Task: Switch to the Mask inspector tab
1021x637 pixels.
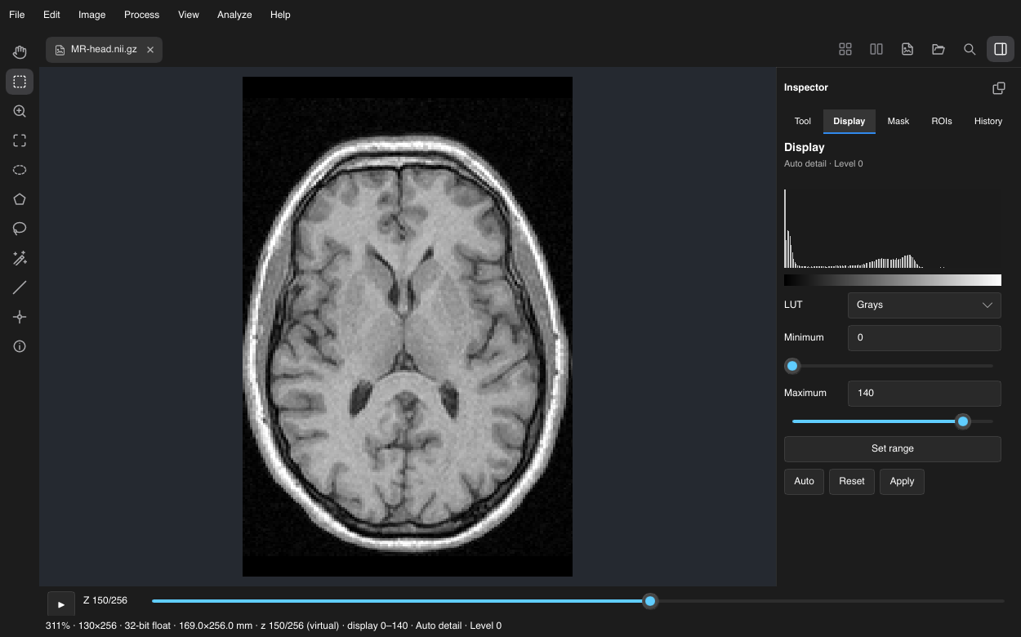Action: 898,121
